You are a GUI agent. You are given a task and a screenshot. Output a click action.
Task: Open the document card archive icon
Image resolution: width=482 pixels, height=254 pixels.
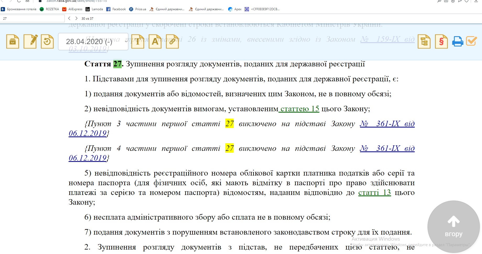tap(13, 41)
